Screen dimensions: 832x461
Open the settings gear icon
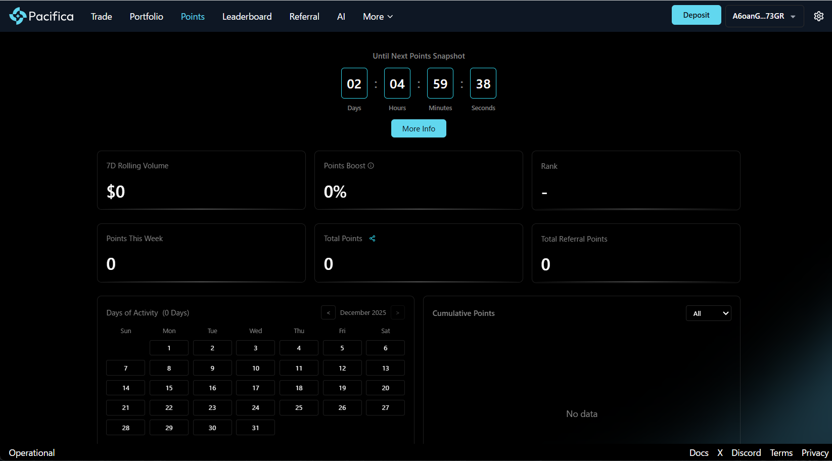[818, 16]
